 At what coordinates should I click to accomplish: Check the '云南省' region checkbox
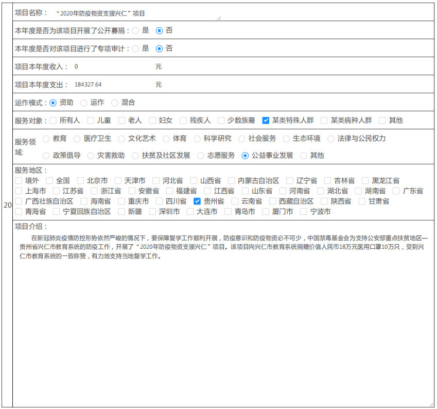[x=235, y=201]
